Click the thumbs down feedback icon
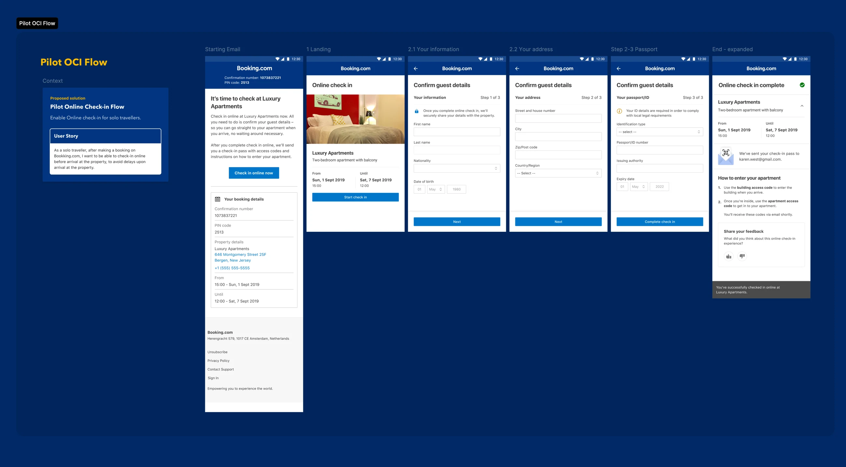846x467 pixels. (742, 256)
